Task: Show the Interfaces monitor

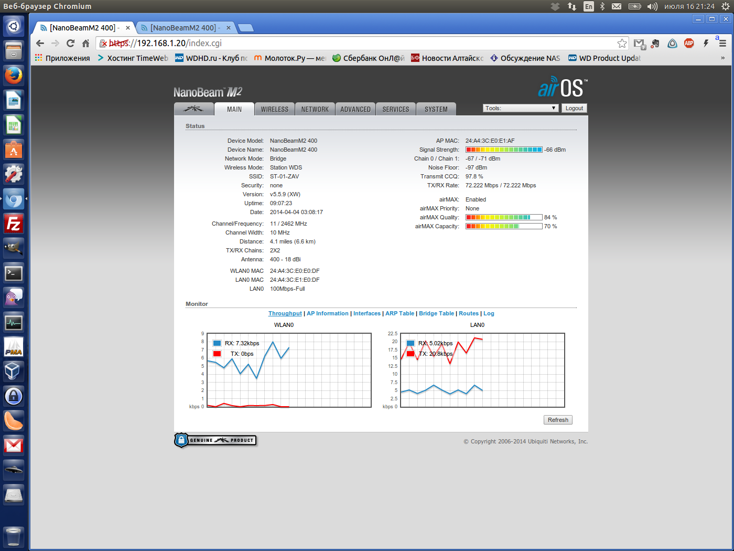Action: coord(367,313)
